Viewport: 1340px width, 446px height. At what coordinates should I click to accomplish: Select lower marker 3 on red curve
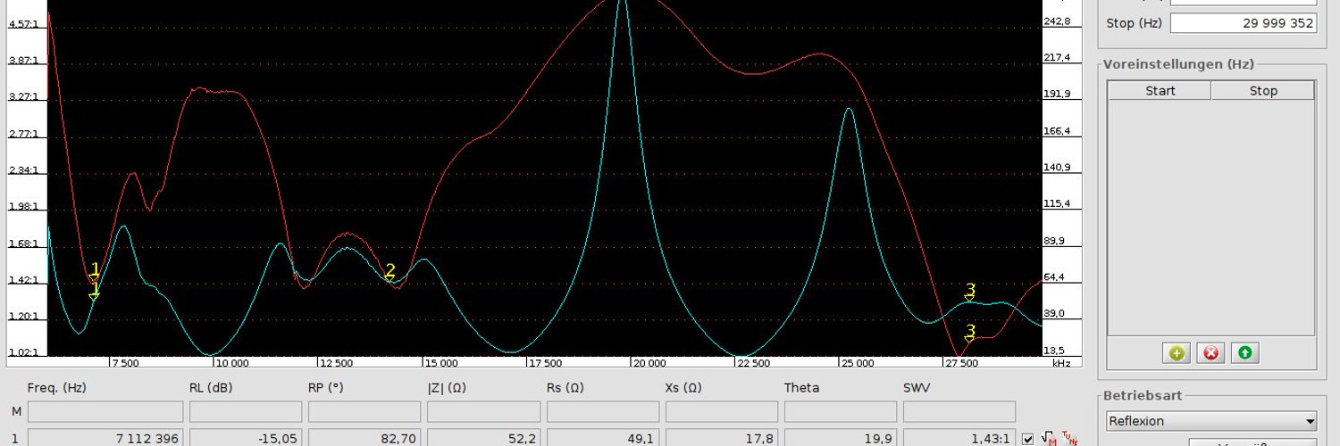970,333
